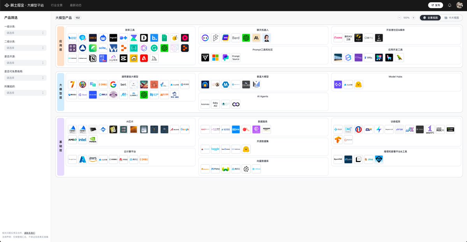This screenshot has height=242, width=467.
Task: Open the bert model icon
Action: pos(123,85)
